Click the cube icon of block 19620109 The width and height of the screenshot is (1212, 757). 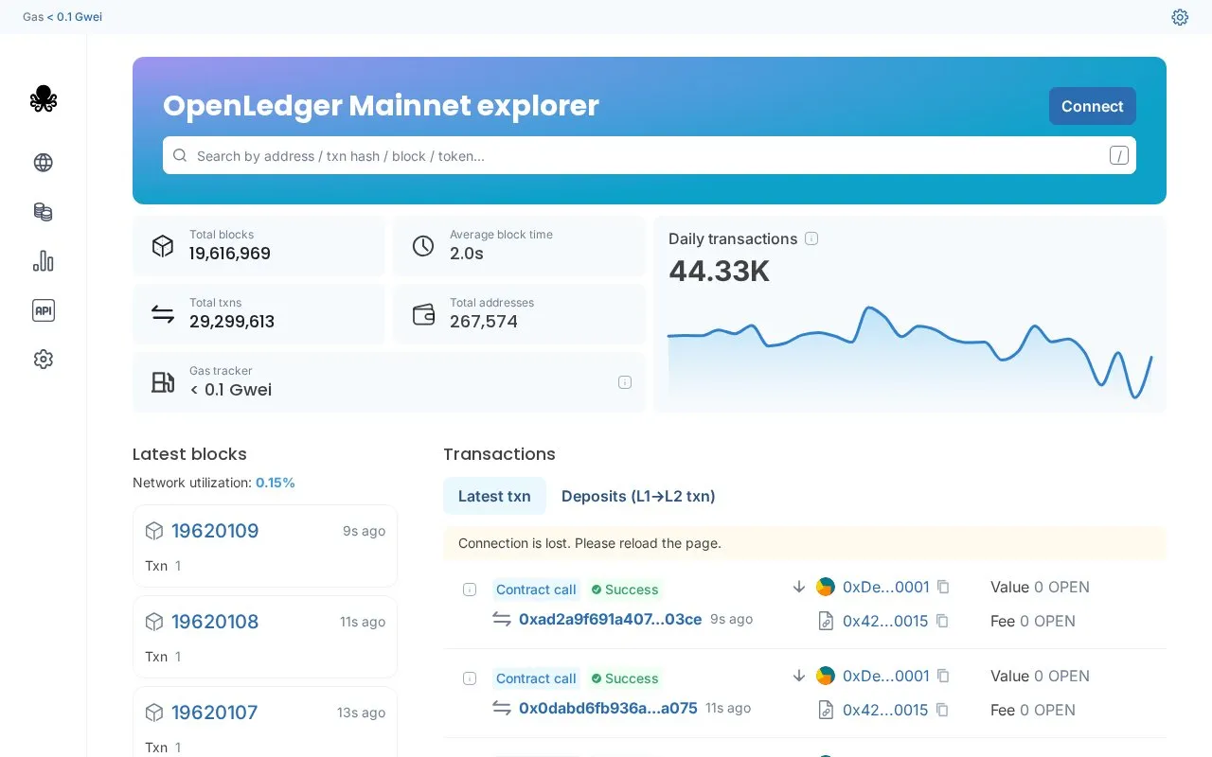154,531
